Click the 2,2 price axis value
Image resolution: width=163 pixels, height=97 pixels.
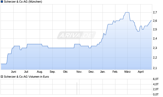155,58
